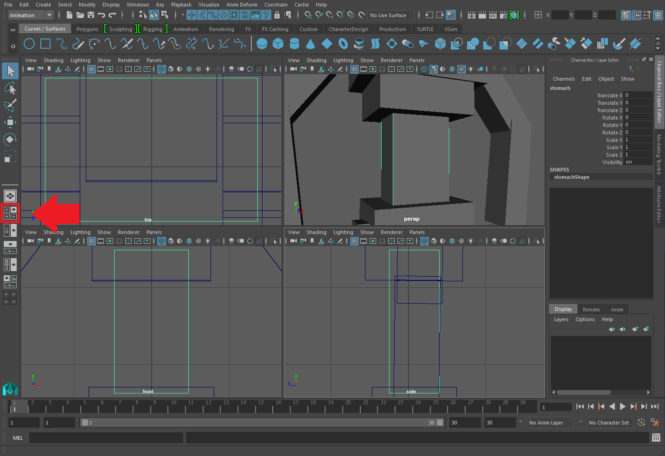The height and width of the screenshot is (456, 665).
Task: Create a NURBS cone from the shelf
Action: 311,44
